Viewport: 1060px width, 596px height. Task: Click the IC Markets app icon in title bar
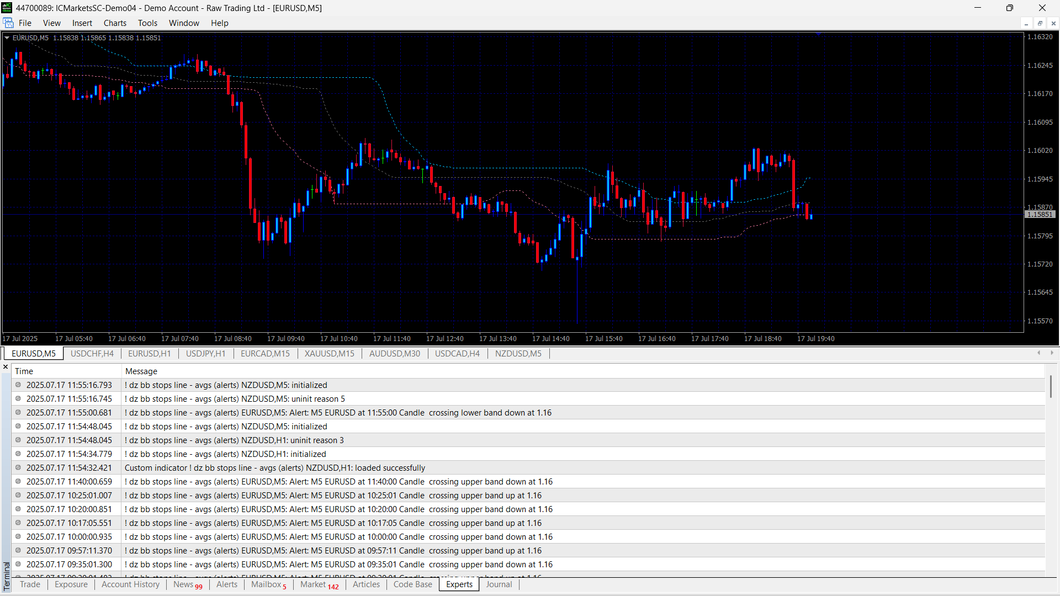(x=7, y=8)
